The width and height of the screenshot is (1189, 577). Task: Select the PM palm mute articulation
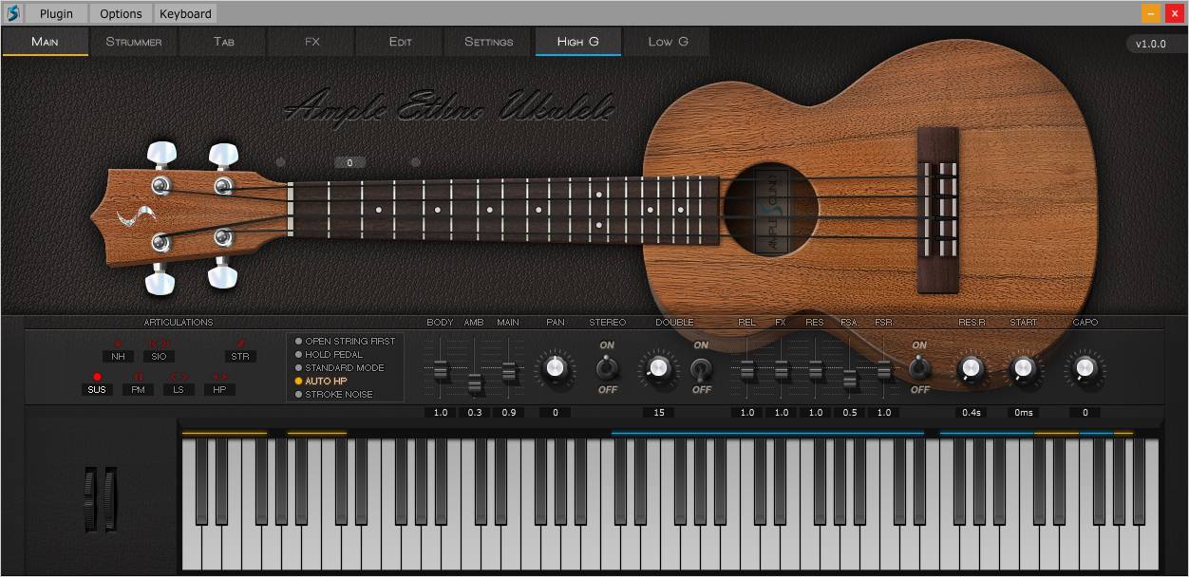click(x=138, y=389)
